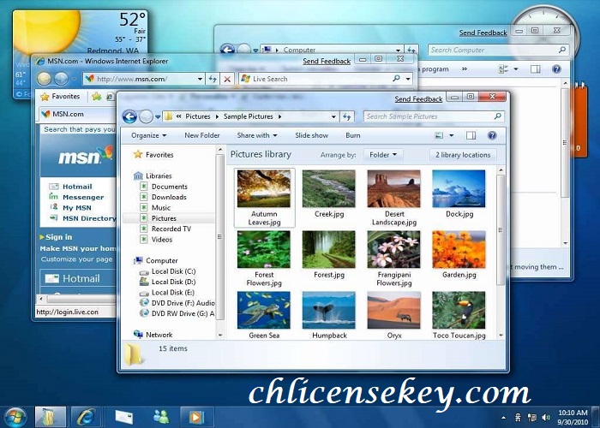Open IE address bar dropdown arrow
The height and width of the screenshot is (428, 600).
pyautogui.click(x=200, y=79)
